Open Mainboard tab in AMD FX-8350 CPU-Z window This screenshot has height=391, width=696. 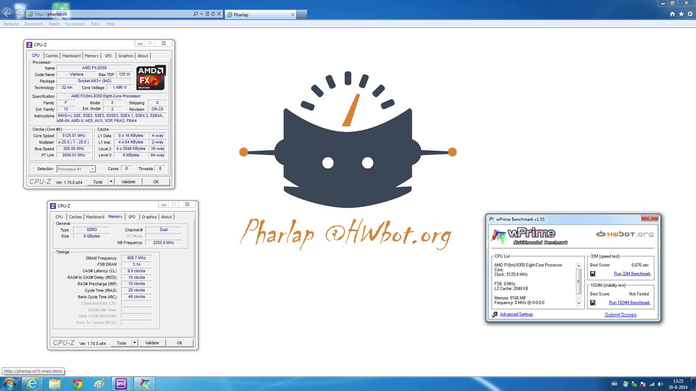[x=71, y=56]
